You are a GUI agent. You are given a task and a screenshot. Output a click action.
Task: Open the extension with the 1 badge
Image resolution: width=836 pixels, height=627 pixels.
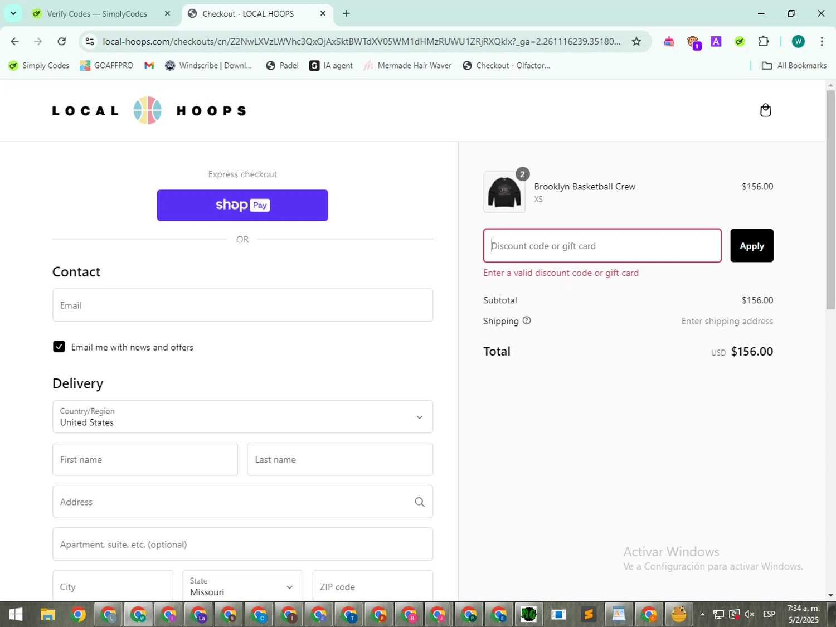[693, 42]
